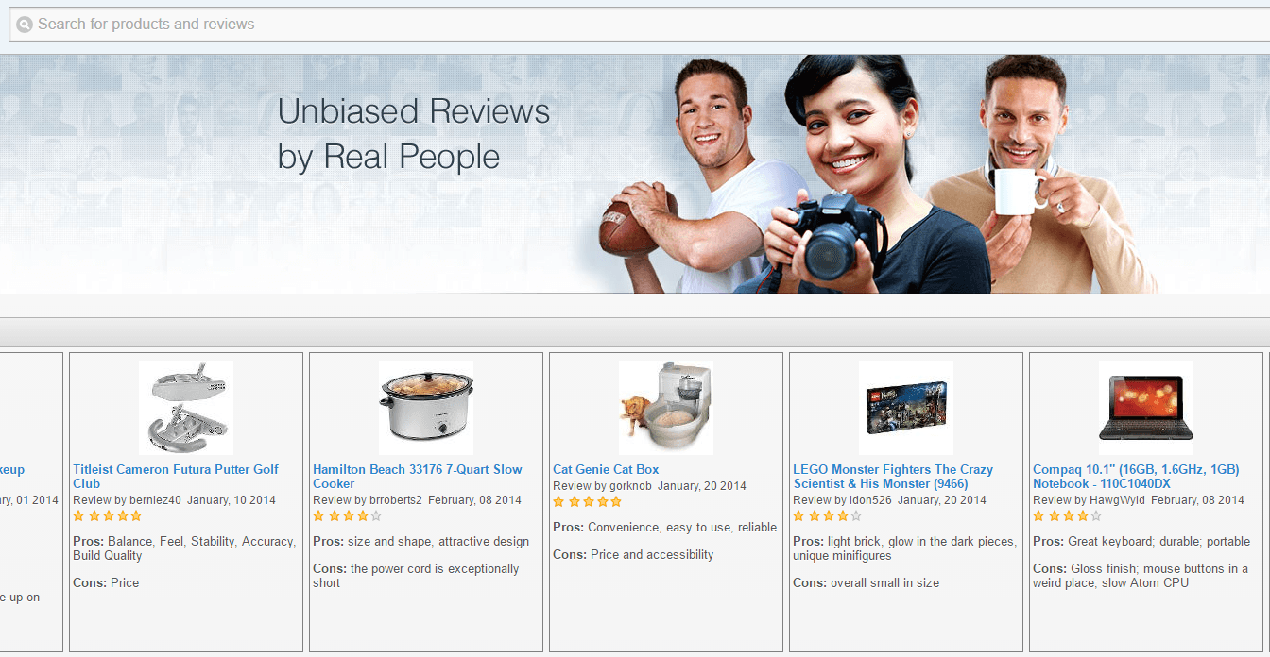Open the Cat Genie Cat Box title link
This screenshot has height=657, width=1270.
coord(606,469)
